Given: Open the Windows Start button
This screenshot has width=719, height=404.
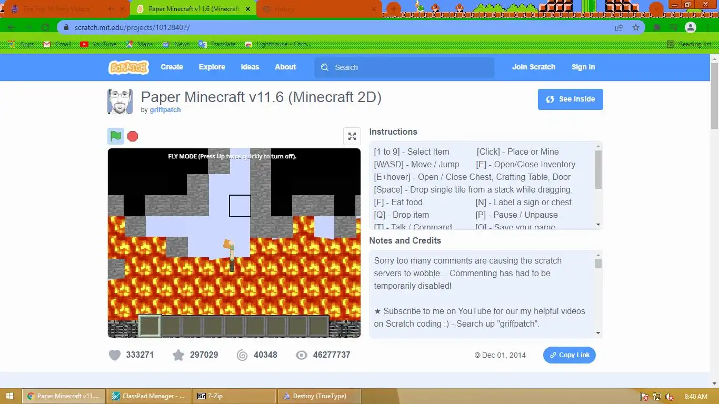Looking at the screenshot, I should [10, 396].
